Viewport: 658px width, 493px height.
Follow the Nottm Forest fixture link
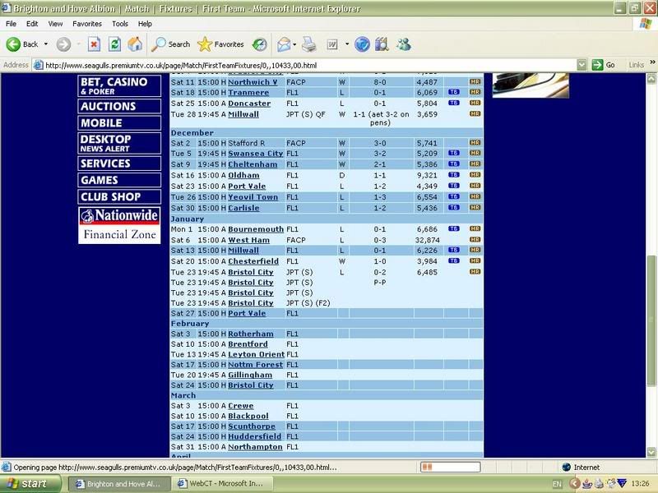pos(255,365)
